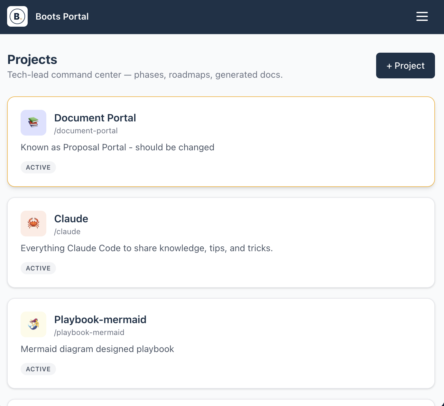Viewport: 444px width, 406px height.
Task: Click the 'Tech-lead command center' subtitle
Action: pyautogui.click(x=145, y=75)
